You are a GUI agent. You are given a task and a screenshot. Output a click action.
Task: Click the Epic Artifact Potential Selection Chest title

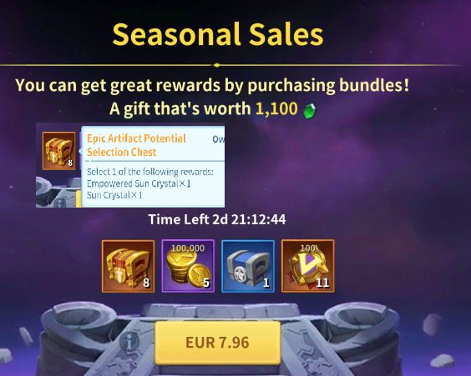click(x=137, y=145)
